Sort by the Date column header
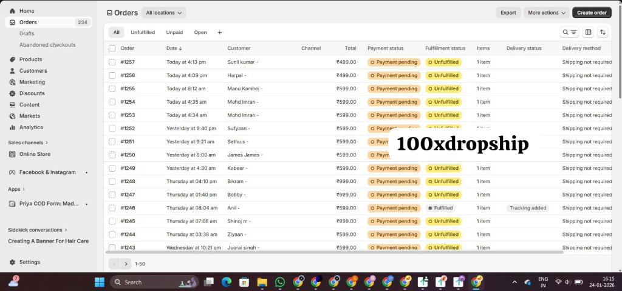Viewport: 622px width, 291px height. tap(174, 48)
